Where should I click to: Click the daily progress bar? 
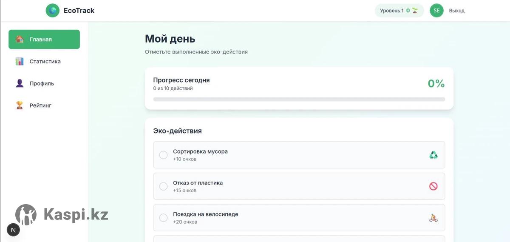pos(299,100)
